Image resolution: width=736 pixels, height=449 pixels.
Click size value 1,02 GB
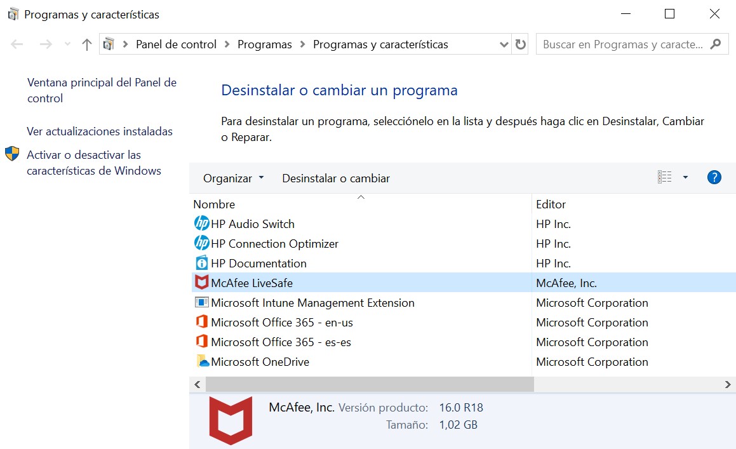click(458, 425)
